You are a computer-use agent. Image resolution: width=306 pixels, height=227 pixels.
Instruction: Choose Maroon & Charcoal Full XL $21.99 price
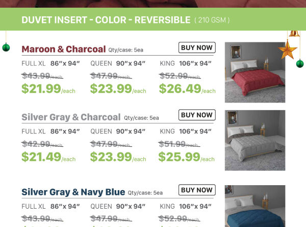tap(41, 89)
